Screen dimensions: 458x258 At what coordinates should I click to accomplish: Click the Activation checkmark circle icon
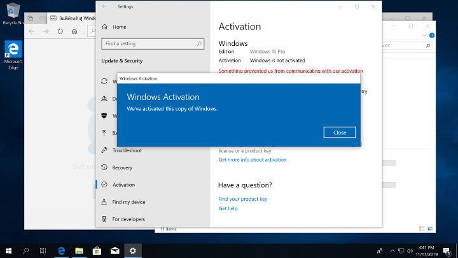coord(104,185)
